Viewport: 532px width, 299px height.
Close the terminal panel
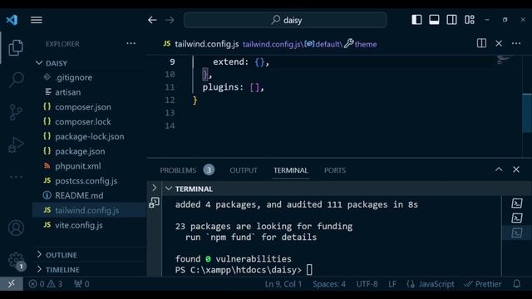(516, 169)
